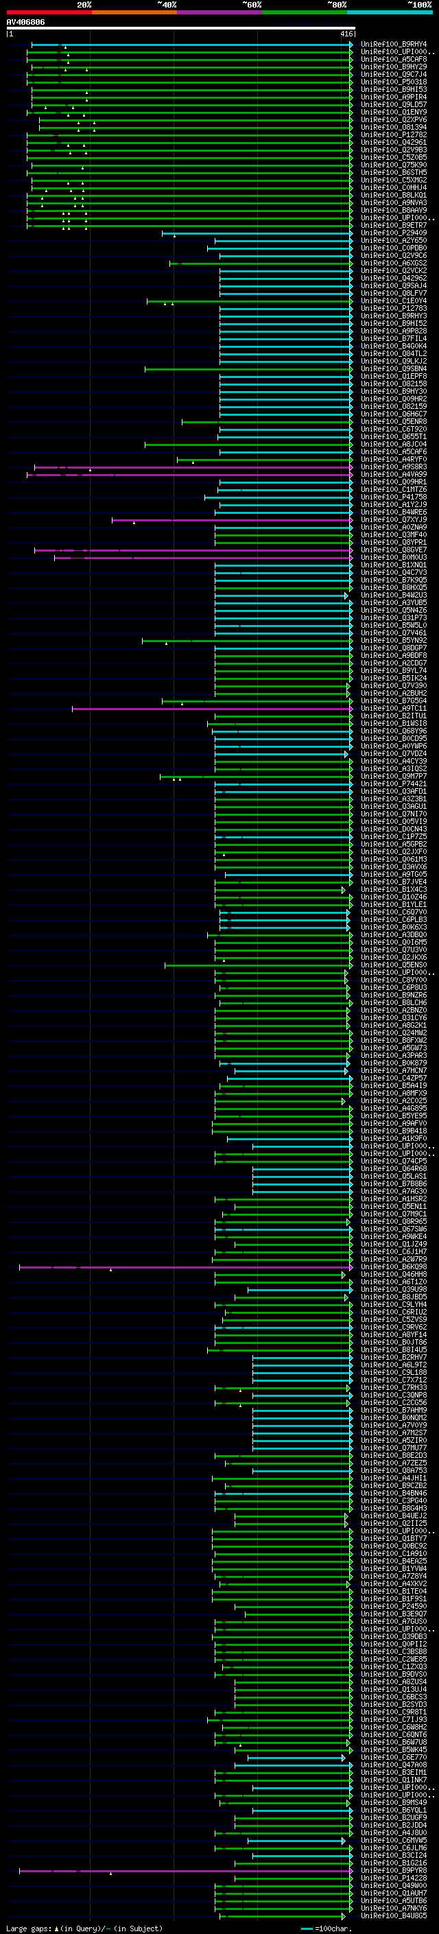Select the UniRef100_B9ETR7 label

394,226
